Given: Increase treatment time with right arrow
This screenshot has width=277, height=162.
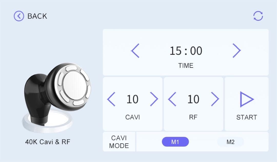Looking at the screenshot, I should (x=236, y=51).
